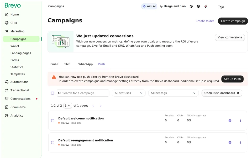Viewport: 252px width, 158px height.
Task: Open Default reengagement notification campaign title
Action: pyautogui.click(x=86, y=140)
